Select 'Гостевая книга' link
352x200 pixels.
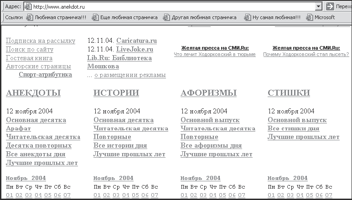tap(29, 58)
